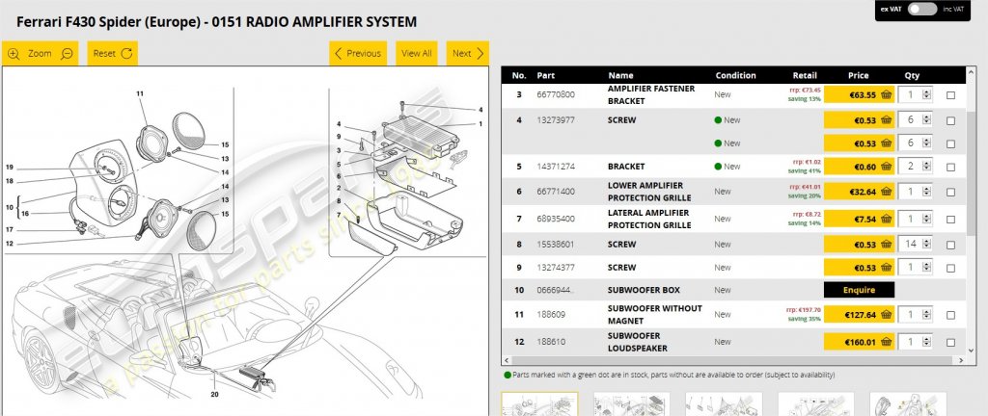Open the View All diagrams page
This screenshot has width=988, height=416.
417,53
